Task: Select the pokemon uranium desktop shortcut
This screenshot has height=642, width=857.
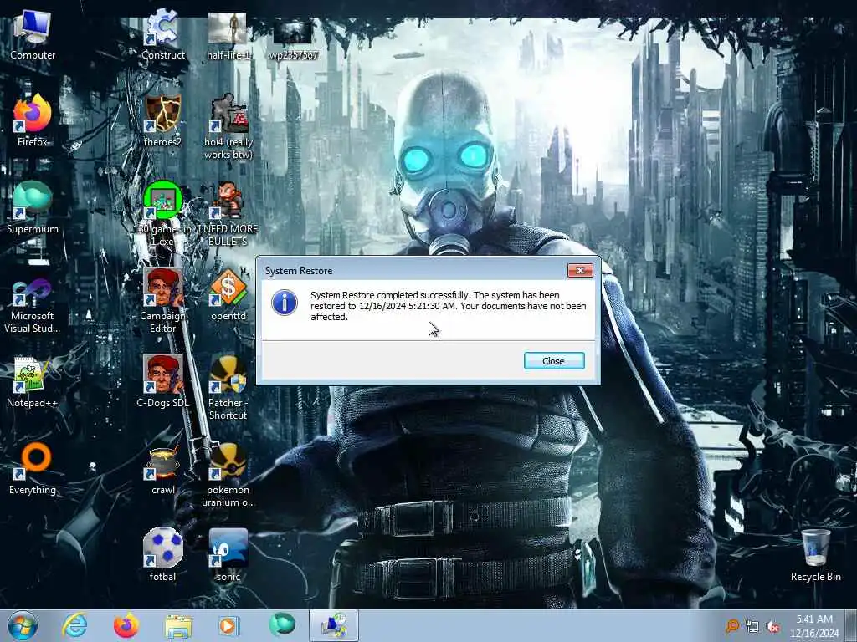Action: 228,474
